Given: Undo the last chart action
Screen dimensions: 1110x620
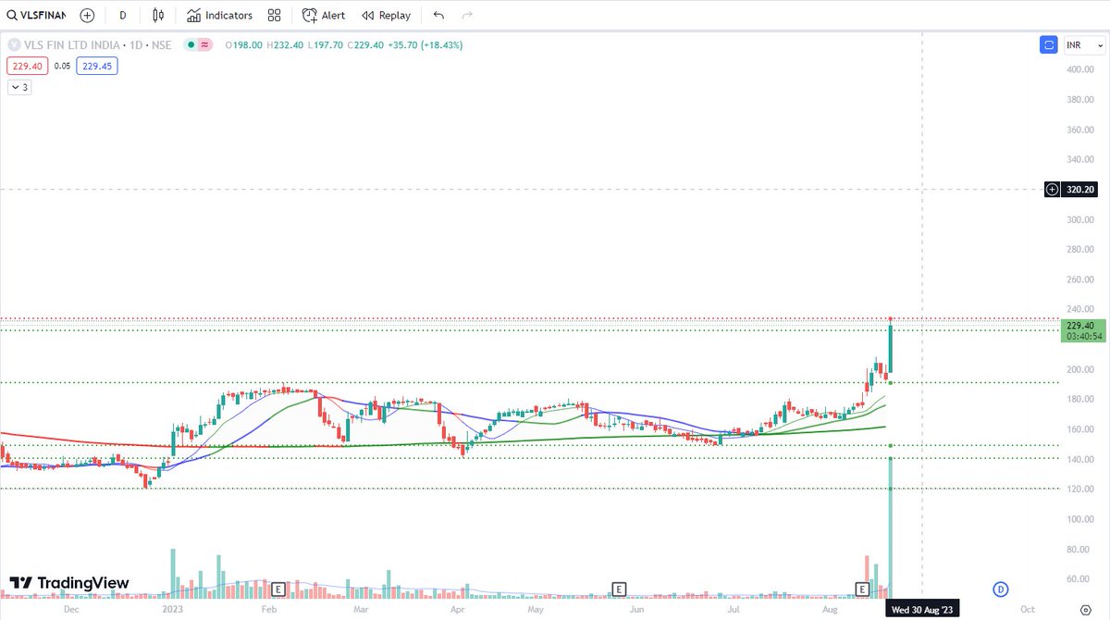Looking at the screenshot, I should pyautogui.click(x=438, y=16).
